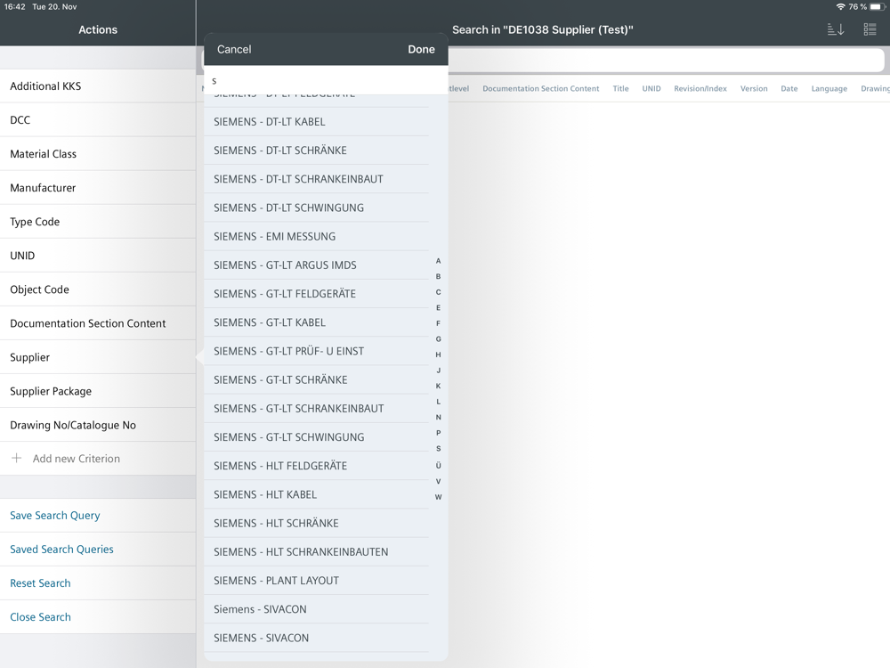Pick SIEMENS - HLT SCHRANKEINBAUTEN
The height and width of the screenshot is (668, 890).
316,552
